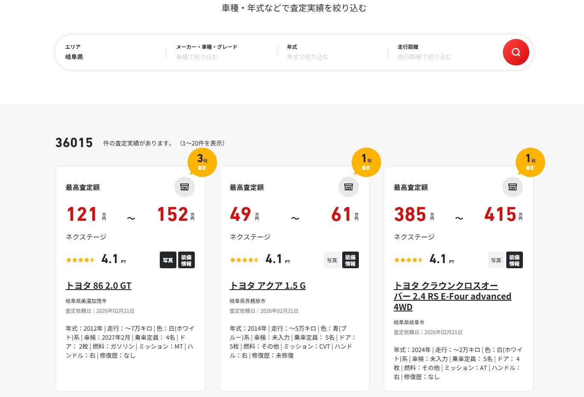This screenshot has width=584, height=397.
Task: Open the トヨタ アクア 1.5 G link
Action: [268, 286]
